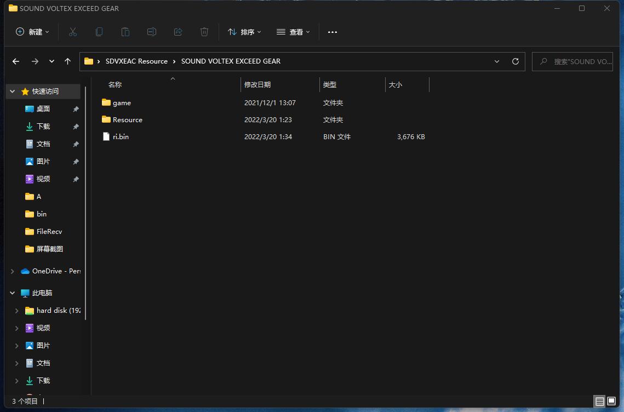
Task: Click the Cut scissors icon in toolbar
Action: (x=72, y=32)
